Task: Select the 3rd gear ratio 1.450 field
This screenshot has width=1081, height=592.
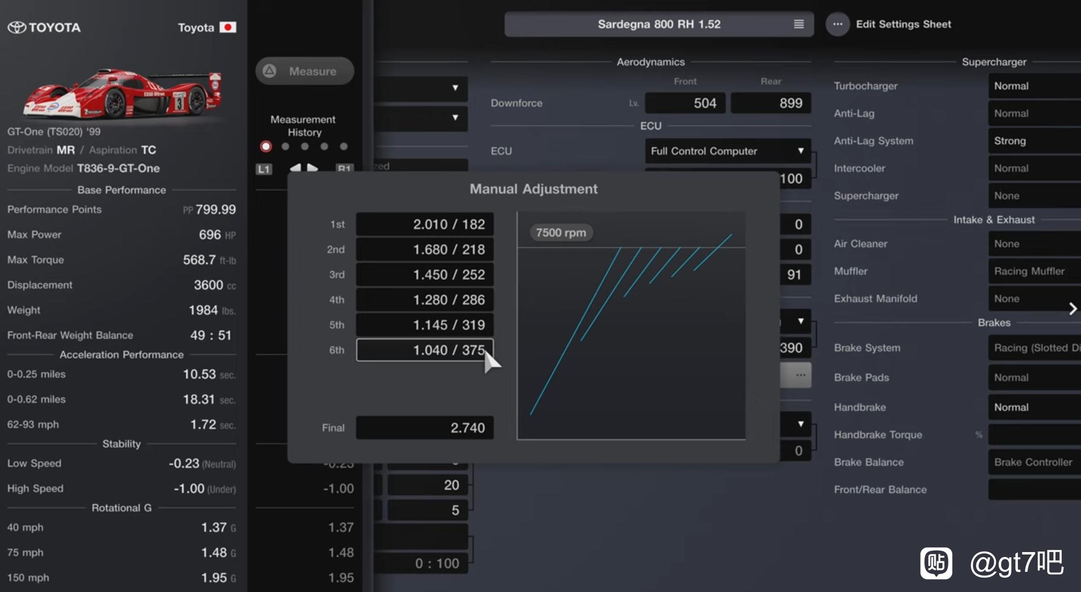Action: pos(425,275)
